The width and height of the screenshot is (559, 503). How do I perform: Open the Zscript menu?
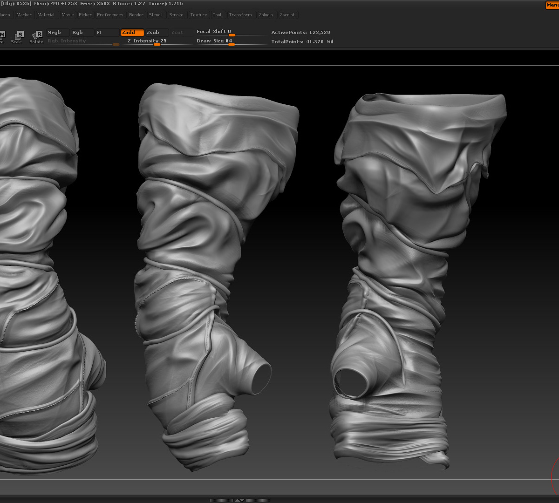pos(287,15)
